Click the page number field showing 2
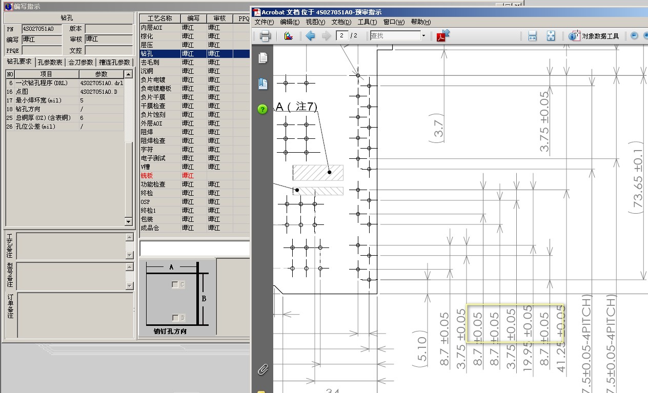This screenshot has width=648, height=393. pos(342,35)
